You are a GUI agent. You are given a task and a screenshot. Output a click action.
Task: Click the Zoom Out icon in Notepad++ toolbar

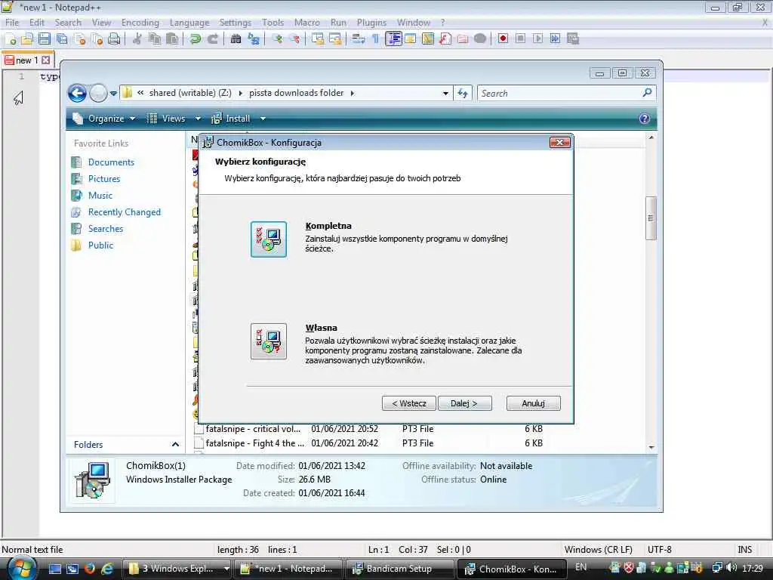(x=294, y=39)
